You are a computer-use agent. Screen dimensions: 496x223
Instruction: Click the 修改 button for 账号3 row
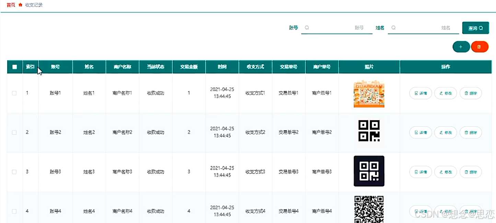pyautogui.click(x=446, y=172)
